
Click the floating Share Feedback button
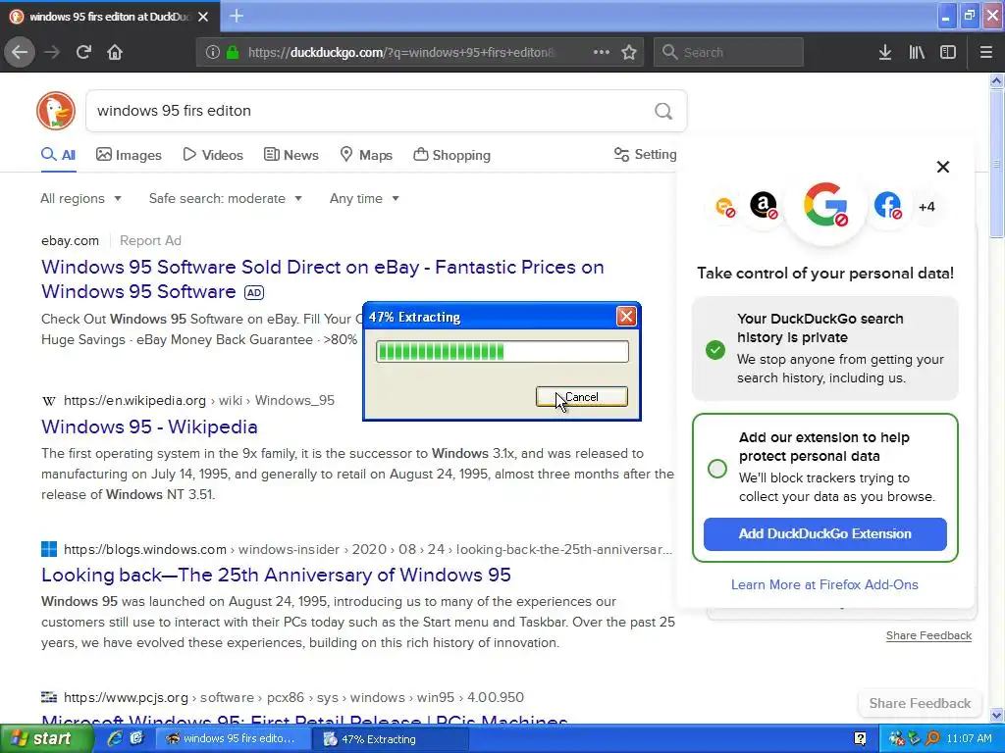[x=920, y=703]
